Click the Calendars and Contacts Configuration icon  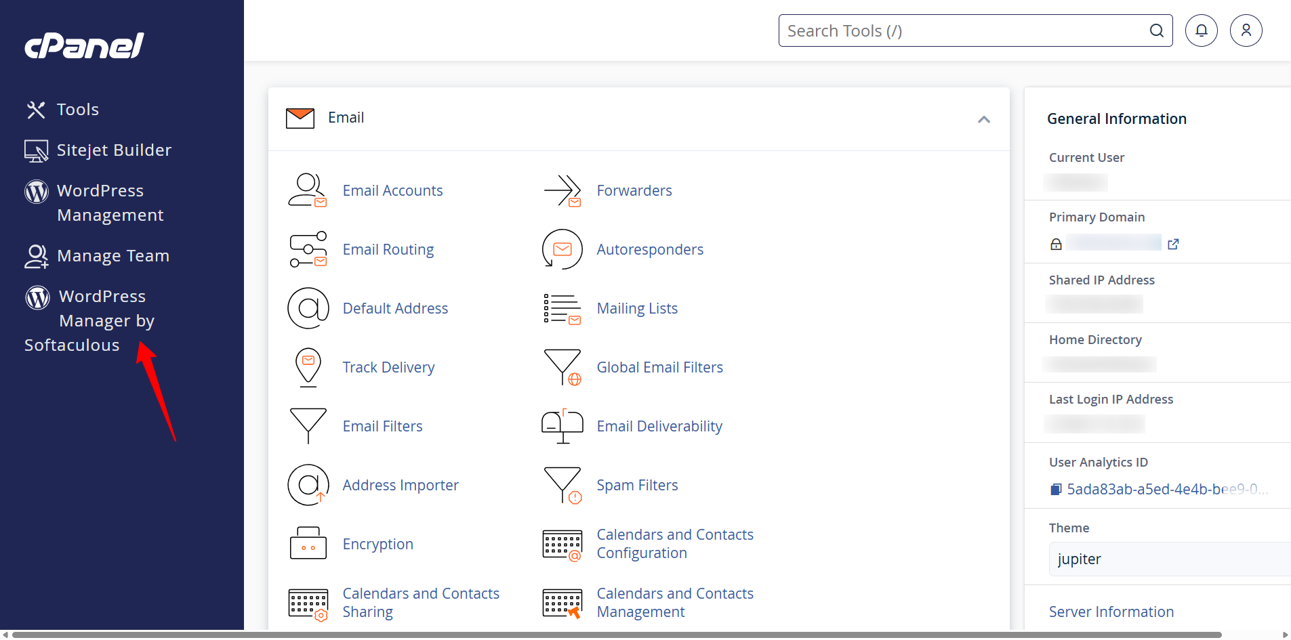562,546
